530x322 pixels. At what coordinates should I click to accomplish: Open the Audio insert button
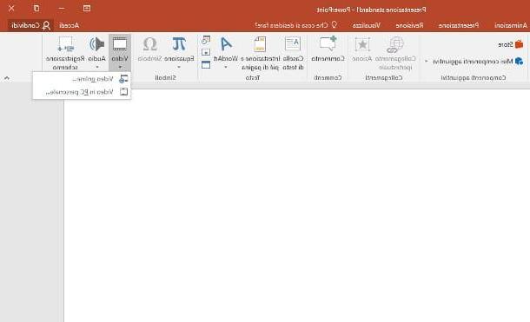[97, 52]
